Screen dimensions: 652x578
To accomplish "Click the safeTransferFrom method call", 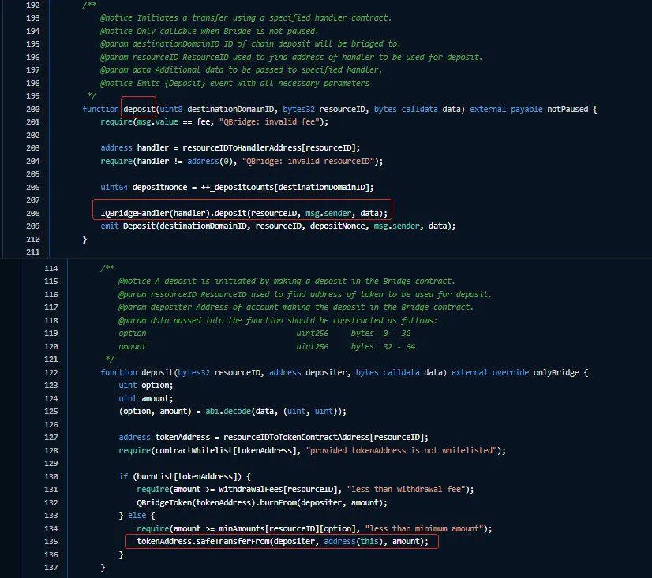I will [223, 541].
